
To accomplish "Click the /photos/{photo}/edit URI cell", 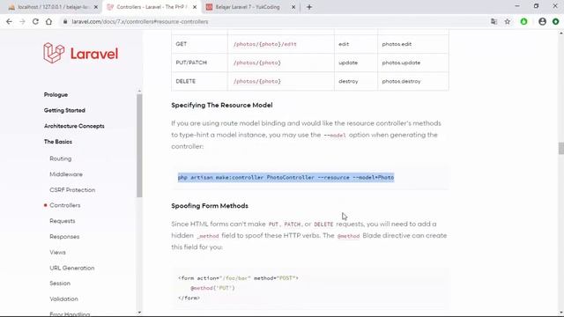I will point(280,44).
